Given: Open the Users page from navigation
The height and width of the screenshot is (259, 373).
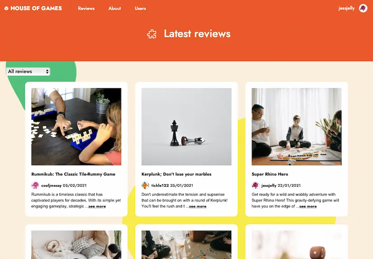Looking at the screenshot, I should (141, 8).
